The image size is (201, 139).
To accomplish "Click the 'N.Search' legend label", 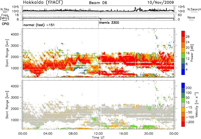I will click(194, 9).
